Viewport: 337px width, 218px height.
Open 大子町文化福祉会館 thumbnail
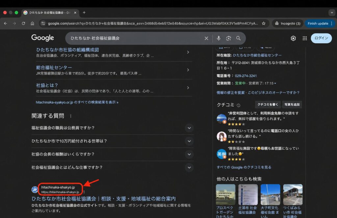(x=270, y=194)
